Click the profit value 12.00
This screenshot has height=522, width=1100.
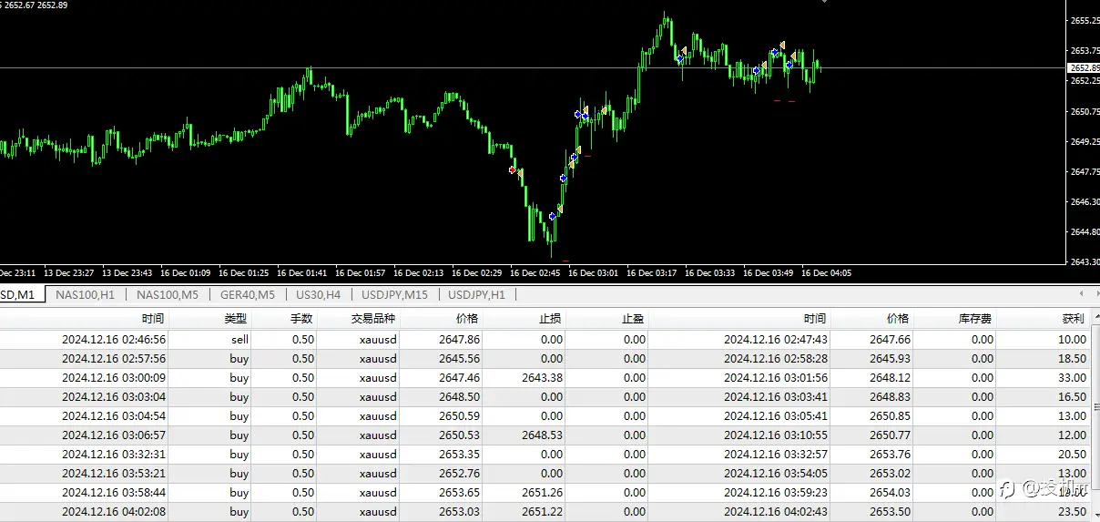pos(1072,435)
